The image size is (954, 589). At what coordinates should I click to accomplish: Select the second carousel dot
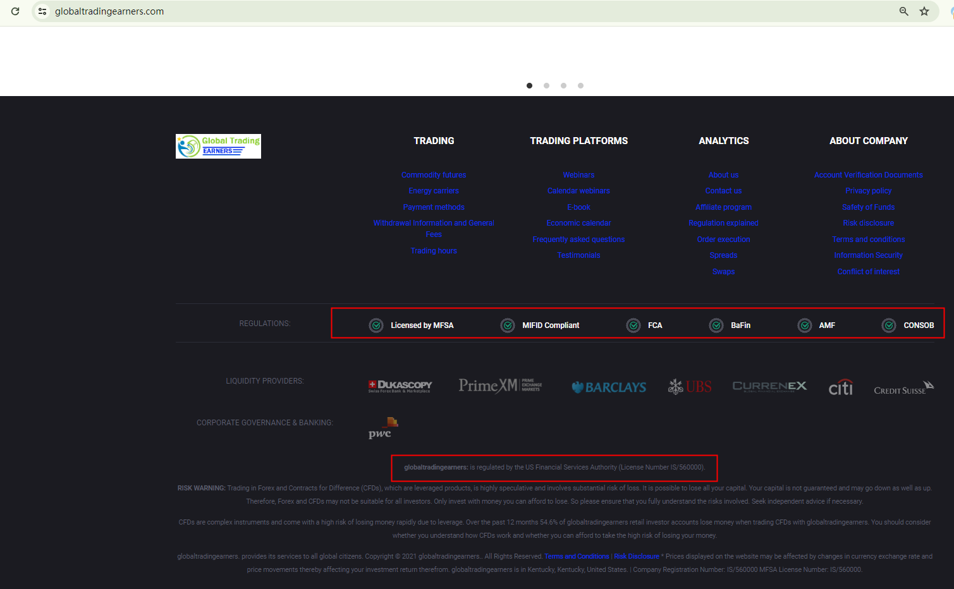coord(546,85)
